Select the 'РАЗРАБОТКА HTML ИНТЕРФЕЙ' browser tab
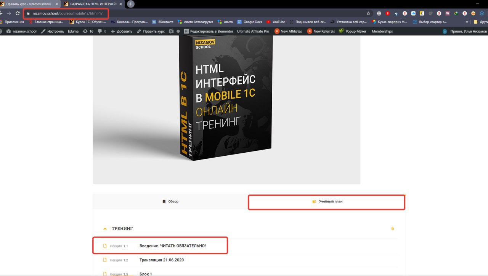Screen dimensions: 488x276 coord(93,4)
